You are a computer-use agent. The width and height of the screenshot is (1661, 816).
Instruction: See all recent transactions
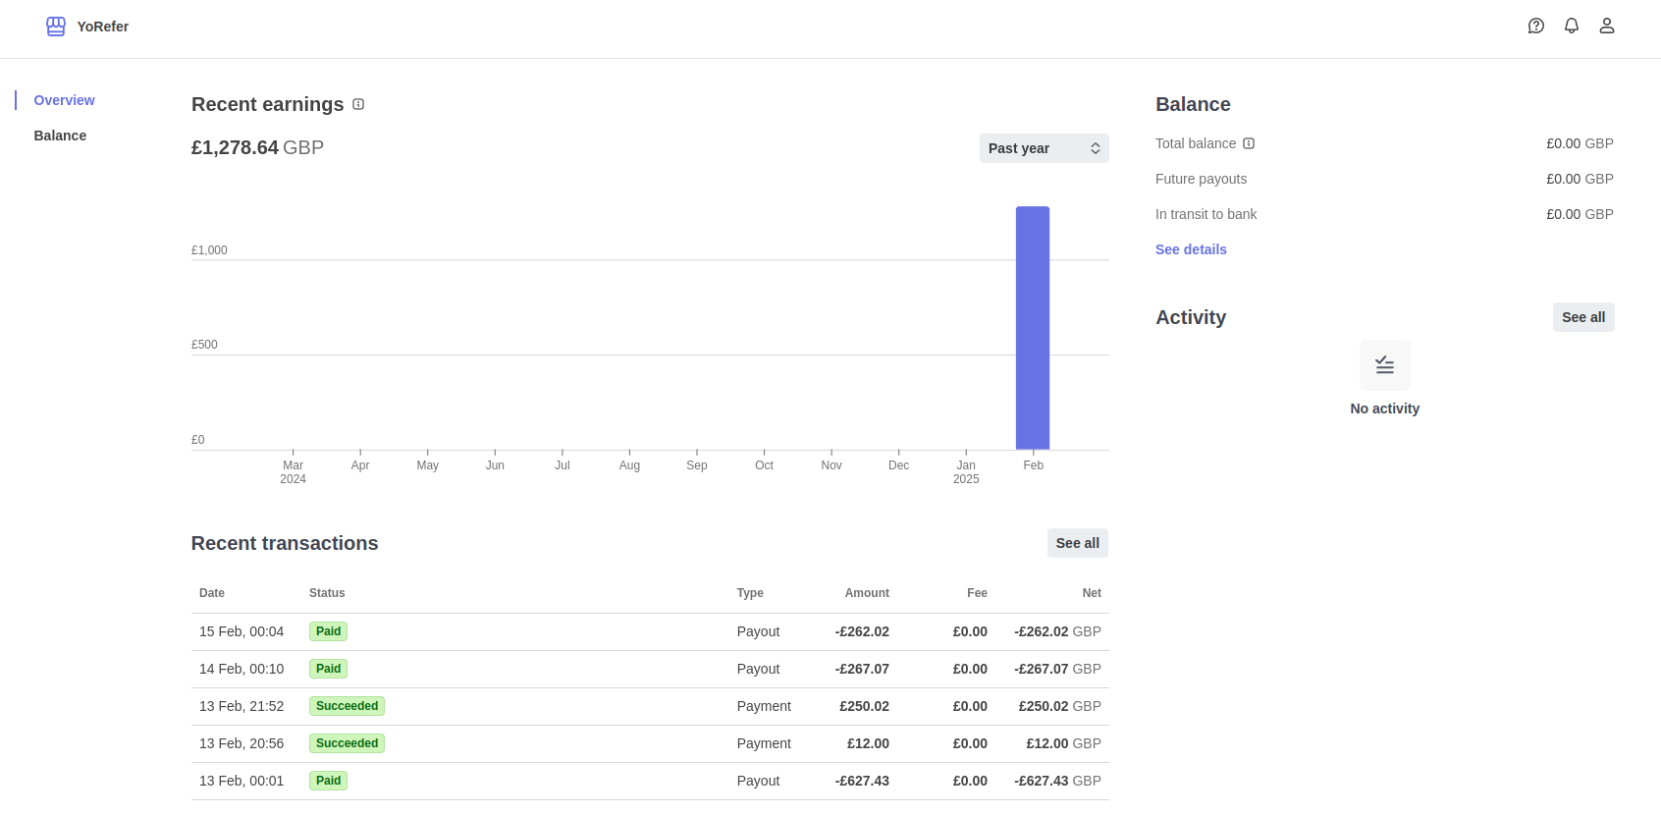tap(1078, 543)
